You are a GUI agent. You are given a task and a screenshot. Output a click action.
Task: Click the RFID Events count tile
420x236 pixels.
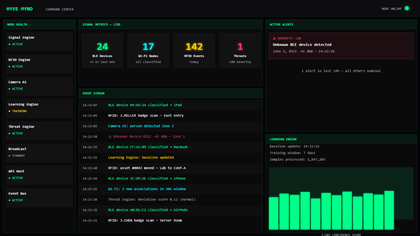[194, 50]
